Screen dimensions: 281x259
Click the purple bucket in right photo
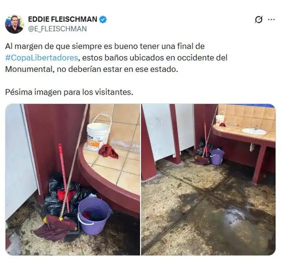tap(217, 157)
